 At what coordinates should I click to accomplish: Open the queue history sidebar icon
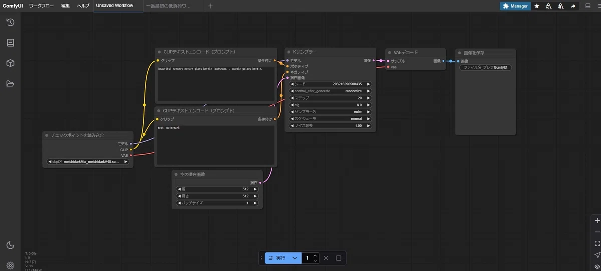(10, 22)
